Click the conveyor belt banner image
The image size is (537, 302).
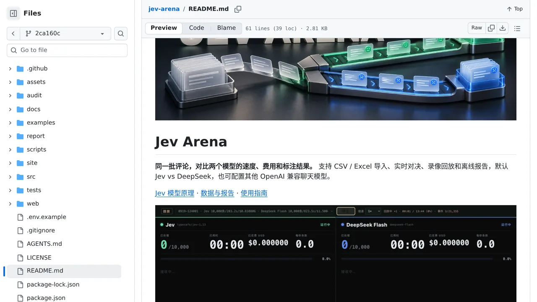point(336,79)
